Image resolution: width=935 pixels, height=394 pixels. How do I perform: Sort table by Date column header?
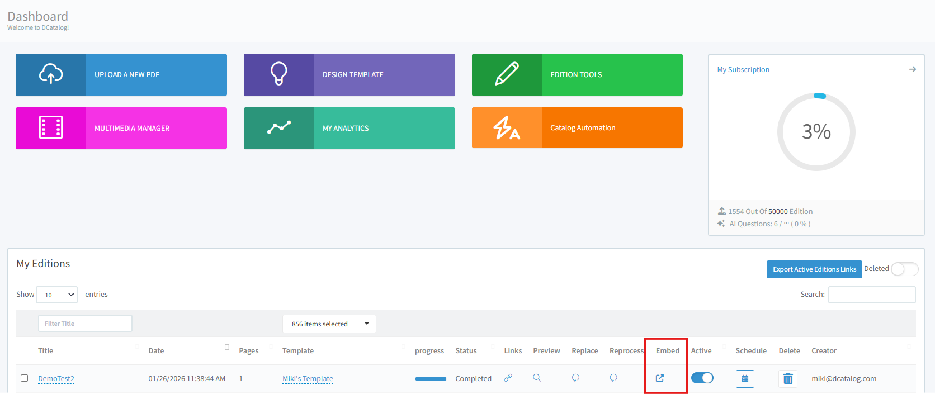coord(157,351)
